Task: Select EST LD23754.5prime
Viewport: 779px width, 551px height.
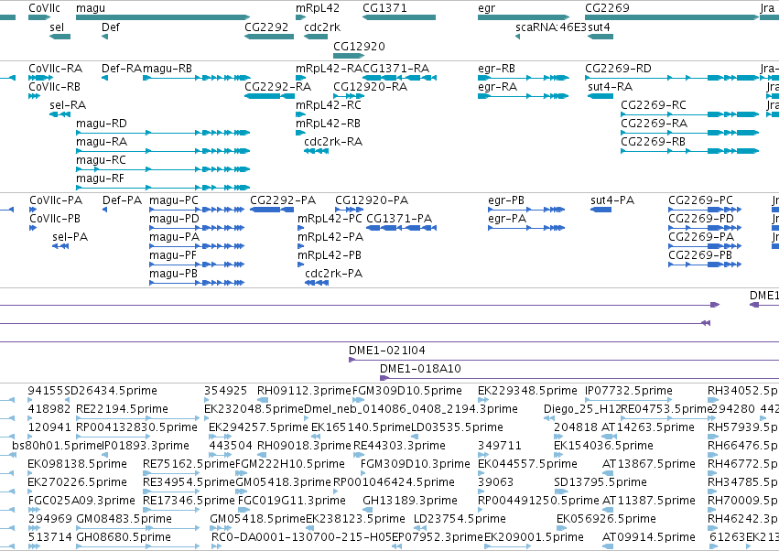Action: 460,519
